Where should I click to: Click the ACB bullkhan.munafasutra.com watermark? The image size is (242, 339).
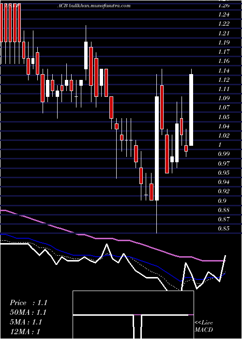tap(94, 6)
